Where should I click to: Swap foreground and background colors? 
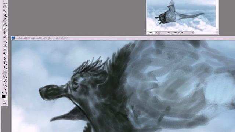click(x=6, y=93)
